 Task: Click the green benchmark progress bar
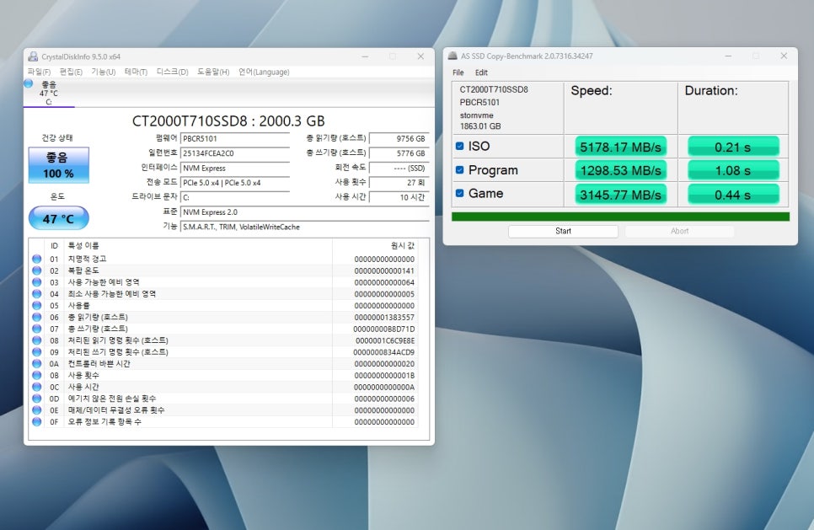[620, 217]
